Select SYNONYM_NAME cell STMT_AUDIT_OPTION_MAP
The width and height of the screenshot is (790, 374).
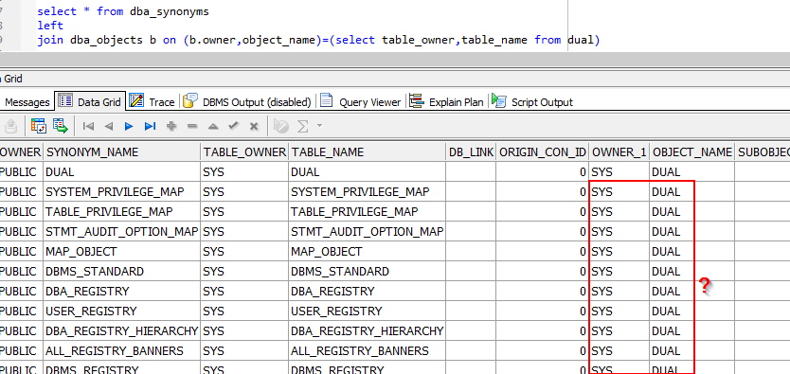(121, 232)
